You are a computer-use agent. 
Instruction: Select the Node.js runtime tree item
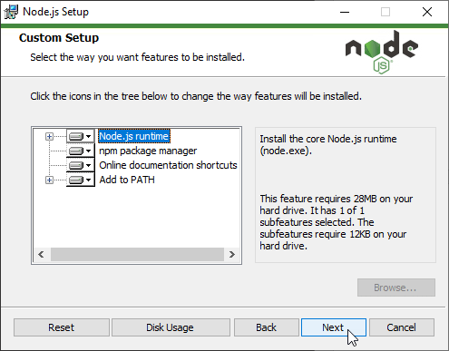133,136
